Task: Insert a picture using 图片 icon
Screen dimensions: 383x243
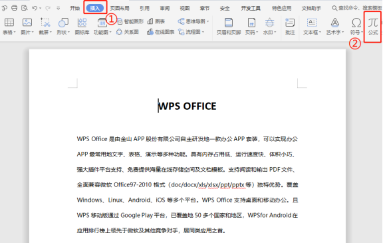Action: 27,23
